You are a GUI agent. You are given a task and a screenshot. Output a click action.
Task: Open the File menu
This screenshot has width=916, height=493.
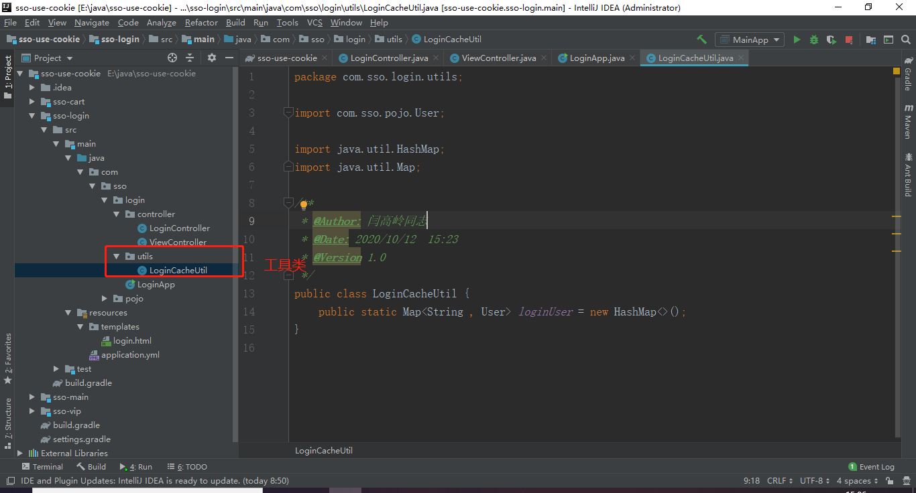pos(10,22)
